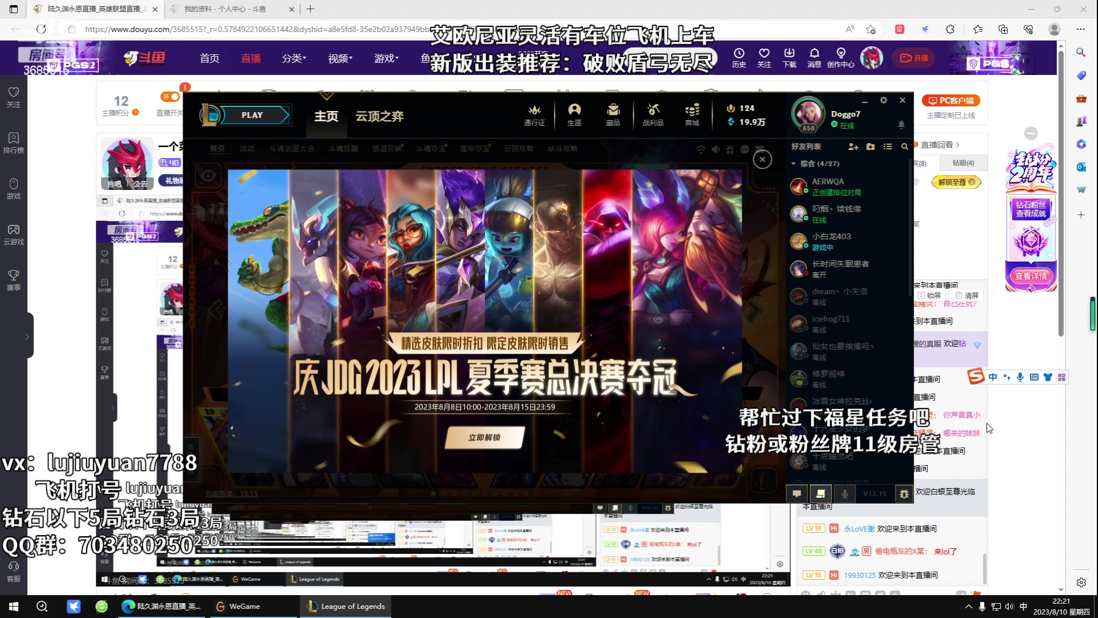Image resolution: width=1098 pixels, height=618 pixels.
Task: Expand the collapsed left sidebar arrow handle
Action: 27,336
